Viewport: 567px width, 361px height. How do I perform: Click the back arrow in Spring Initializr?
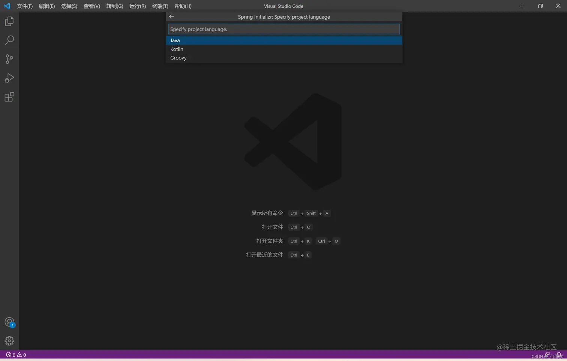[171, 16]
